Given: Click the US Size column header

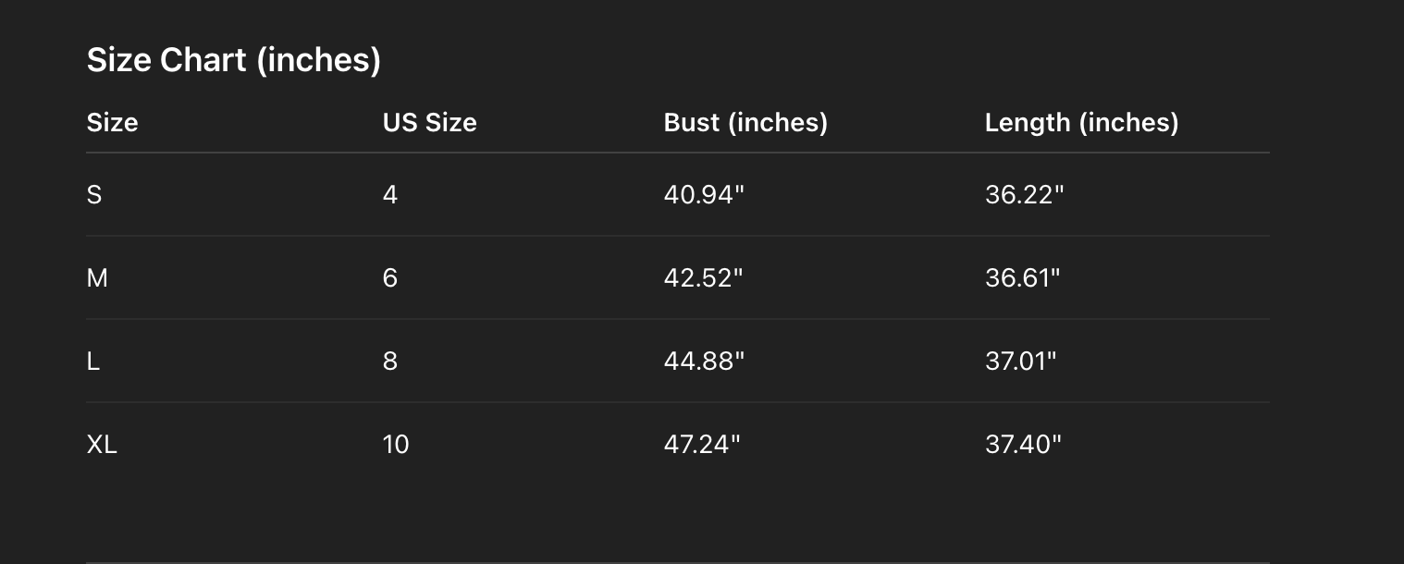Looking at the screenshot, I should pyautogui.click(x=429, y=122).
